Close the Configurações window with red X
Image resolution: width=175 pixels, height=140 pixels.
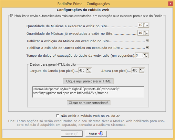(171, 4)
